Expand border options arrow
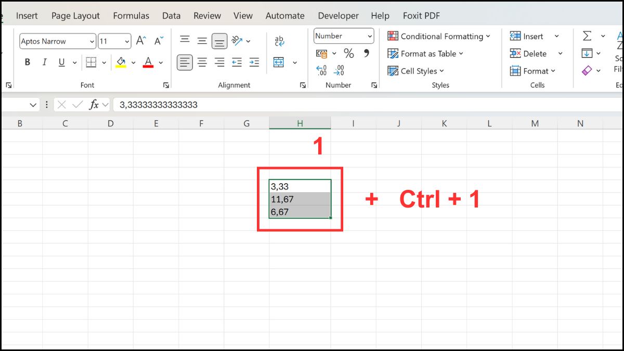Screen dimensions: 624x351 [104, 62]
